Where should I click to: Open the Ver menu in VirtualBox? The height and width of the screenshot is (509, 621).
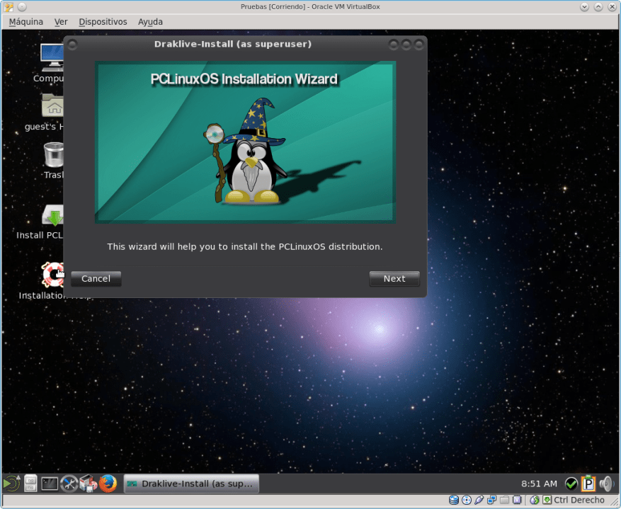pos(61,22)
